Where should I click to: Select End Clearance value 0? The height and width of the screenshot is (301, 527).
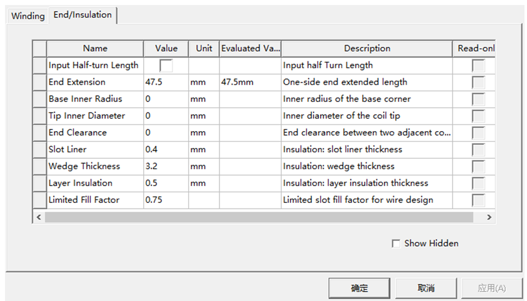point(166,132)
